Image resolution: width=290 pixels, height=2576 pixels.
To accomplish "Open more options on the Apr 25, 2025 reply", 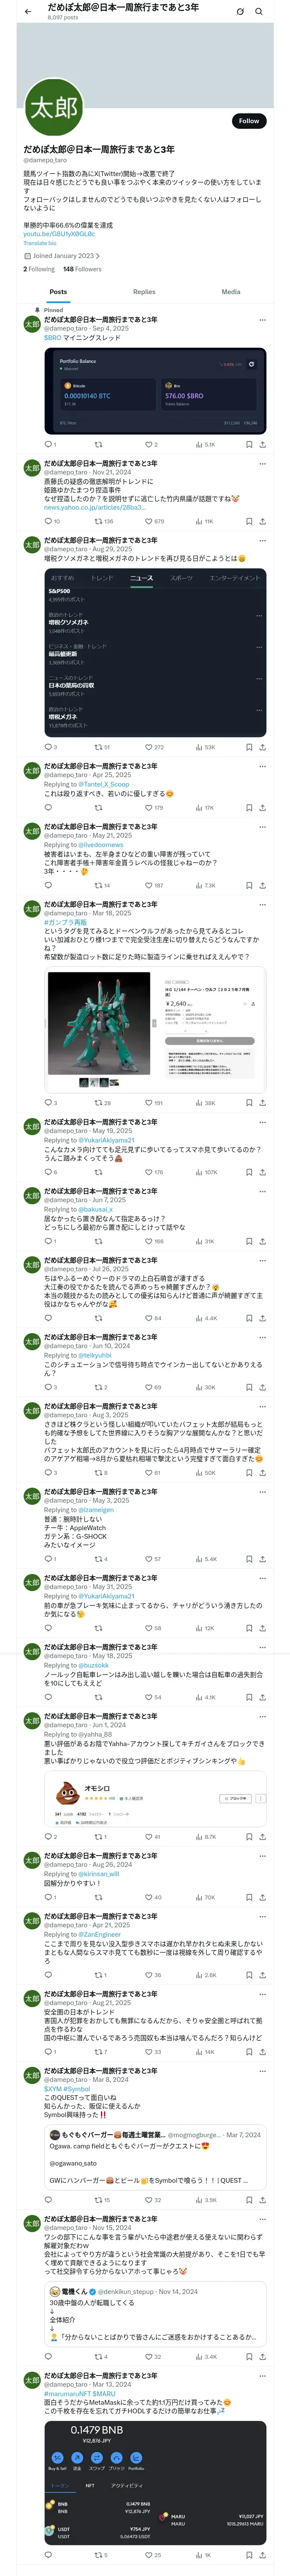I will point(262,766).
